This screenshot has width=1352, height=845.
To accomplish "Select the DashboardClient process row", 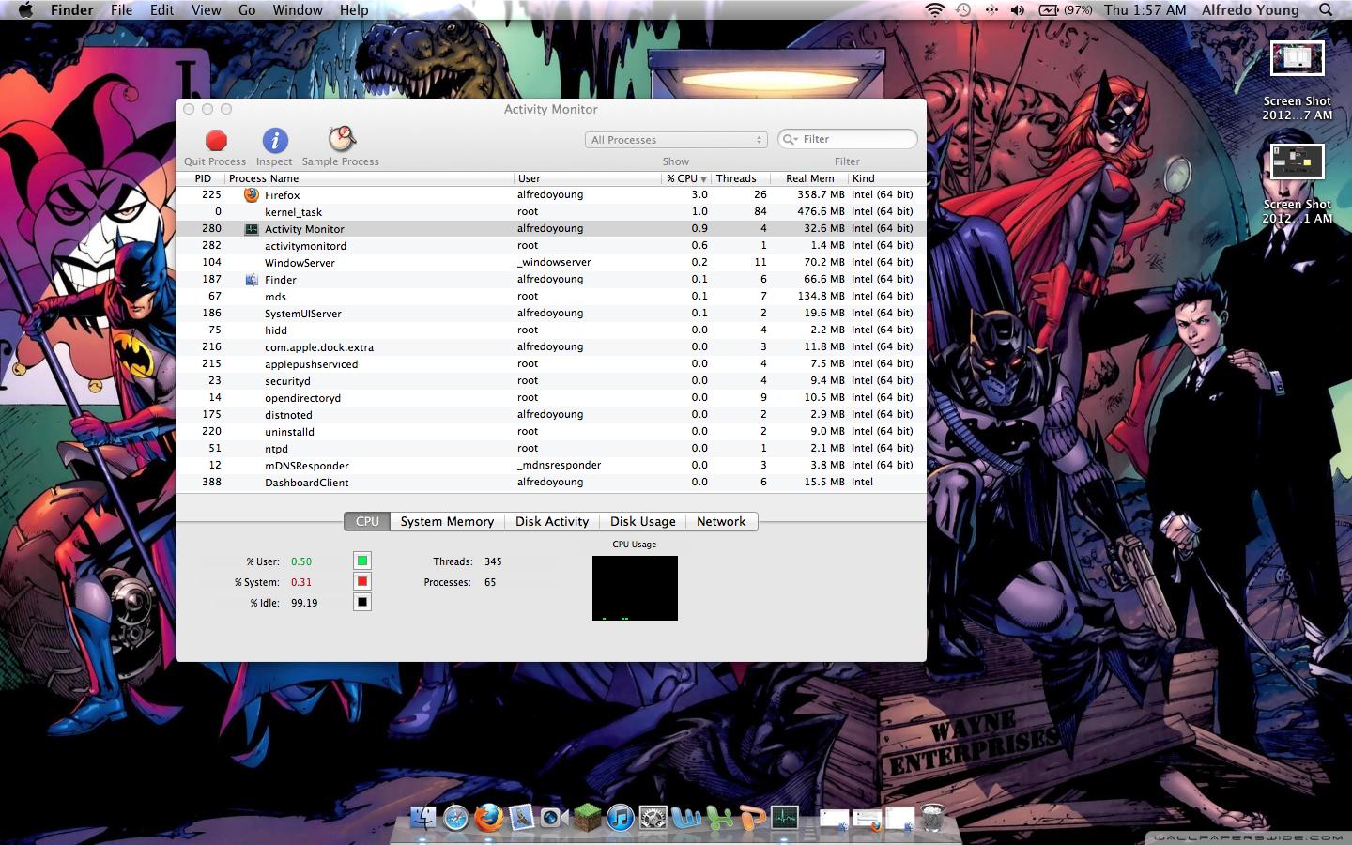I will click(550, 483).
